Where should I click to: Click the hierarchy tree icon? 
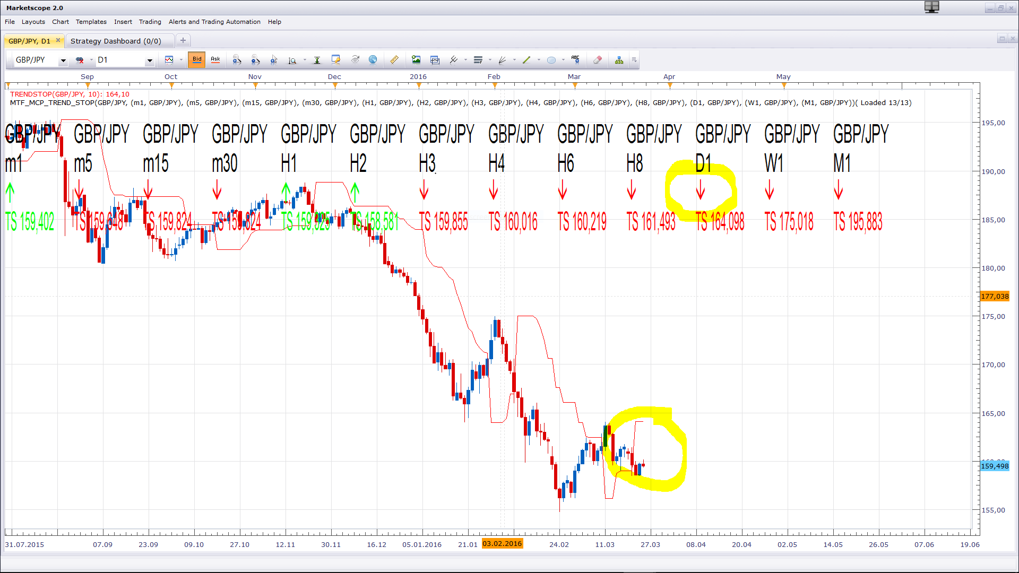tap(619, 60)
